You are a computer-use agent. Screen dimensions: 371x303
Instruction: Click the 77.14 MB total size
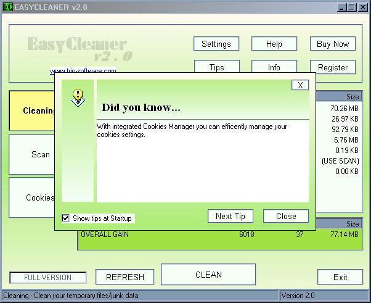pos(344,235)
